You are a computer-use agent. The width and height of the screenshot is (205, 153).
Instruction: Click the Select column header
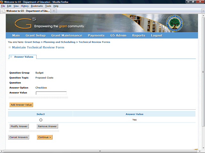pos(41,114)
